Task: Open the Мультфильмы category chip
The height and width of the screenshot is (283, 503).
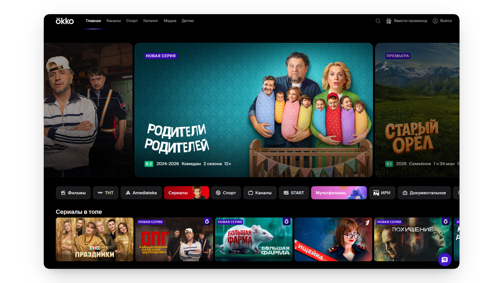Action: [x=339, y=193]
